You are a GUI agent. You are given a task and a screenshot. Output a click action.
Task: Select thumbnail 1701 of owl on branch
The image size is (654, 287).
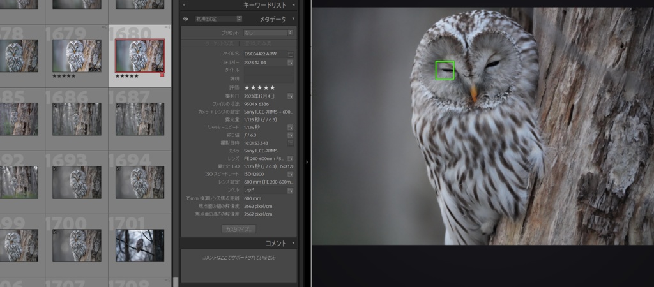[140, 246]
